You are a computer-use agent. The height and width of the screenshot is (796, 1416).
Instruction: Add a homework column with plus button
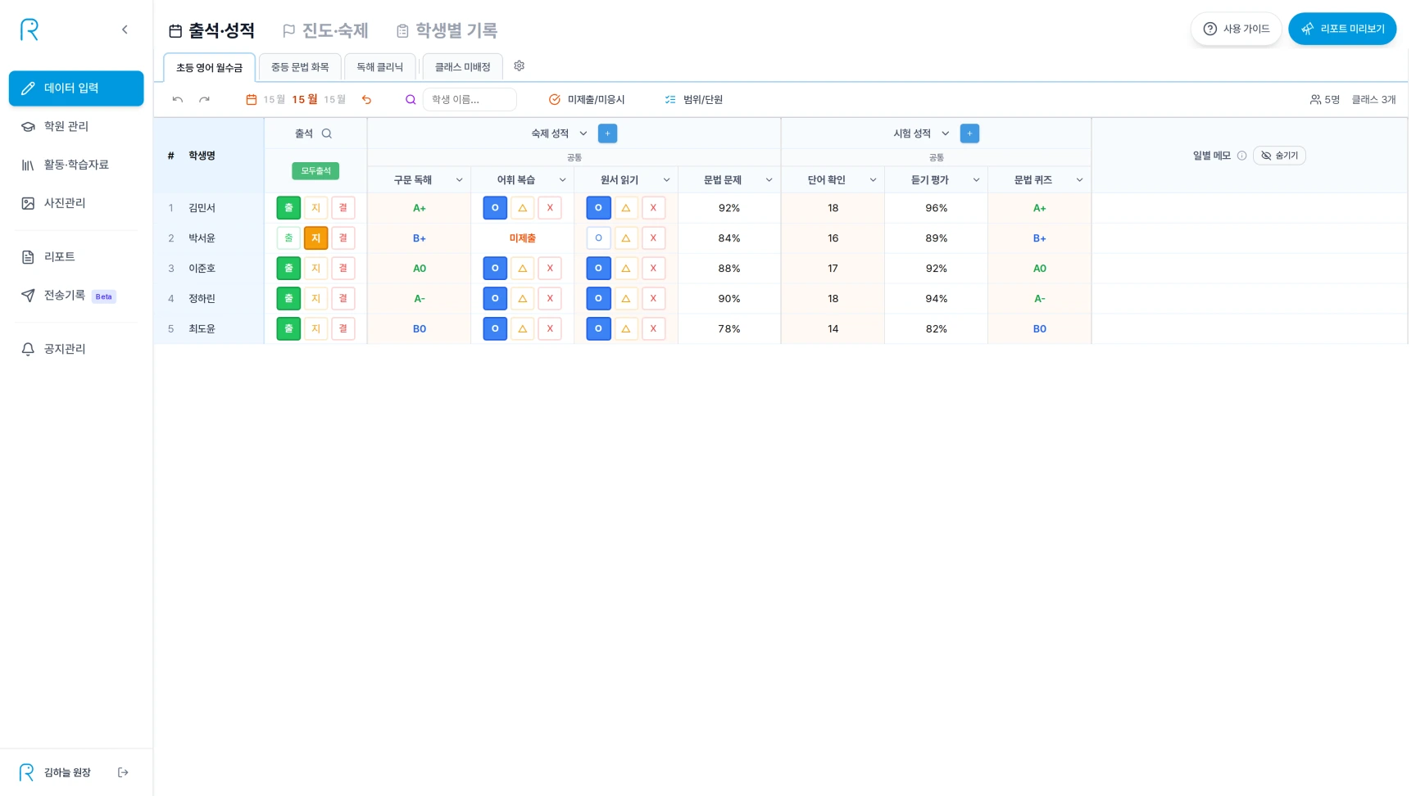pyautogui.click(x=607, y=133)
